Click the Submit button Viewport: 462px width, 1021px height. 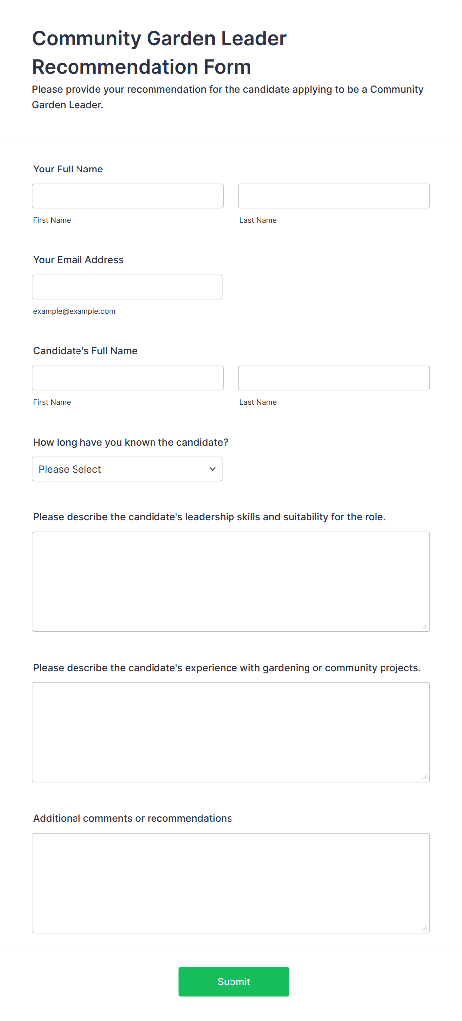click(x=233, y=981)
